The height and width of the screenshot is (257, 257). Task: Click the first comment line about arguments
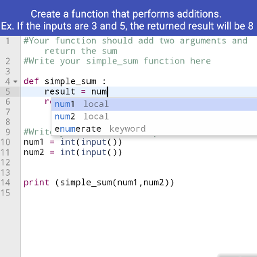135,46
